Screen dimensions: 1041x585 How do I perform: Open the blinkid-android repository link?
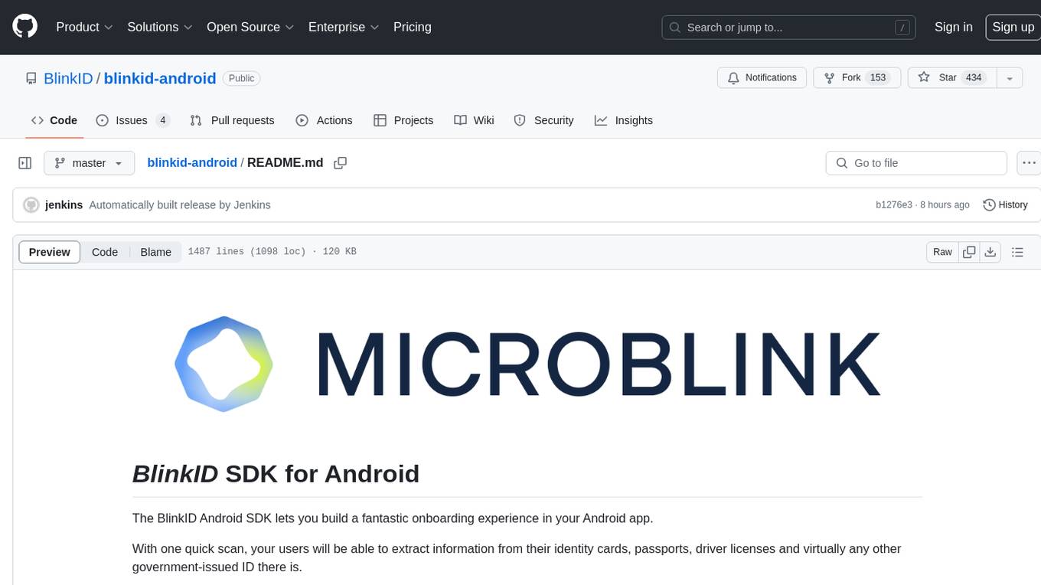[160, 78]
